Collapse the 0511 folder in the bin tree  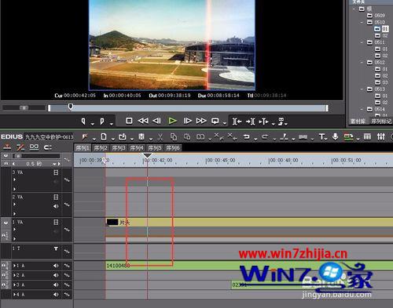pyautogui.click(x=362, y=42)
